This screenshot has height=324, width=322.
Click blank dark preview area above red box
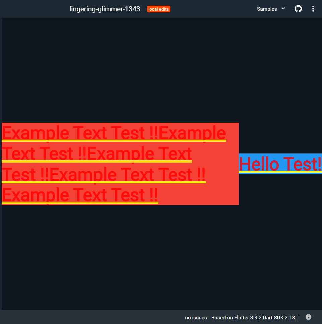coord(161,70)
